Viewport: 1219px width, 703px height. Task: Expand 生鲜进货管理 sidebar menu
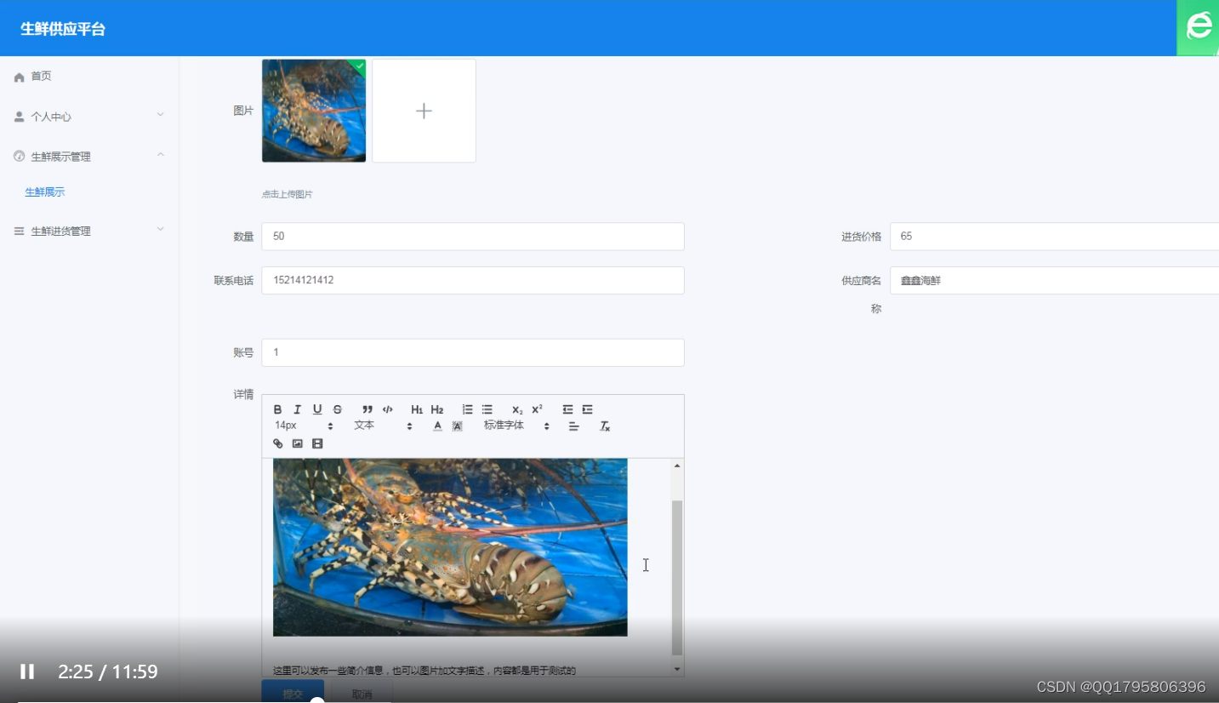point(89,231)
